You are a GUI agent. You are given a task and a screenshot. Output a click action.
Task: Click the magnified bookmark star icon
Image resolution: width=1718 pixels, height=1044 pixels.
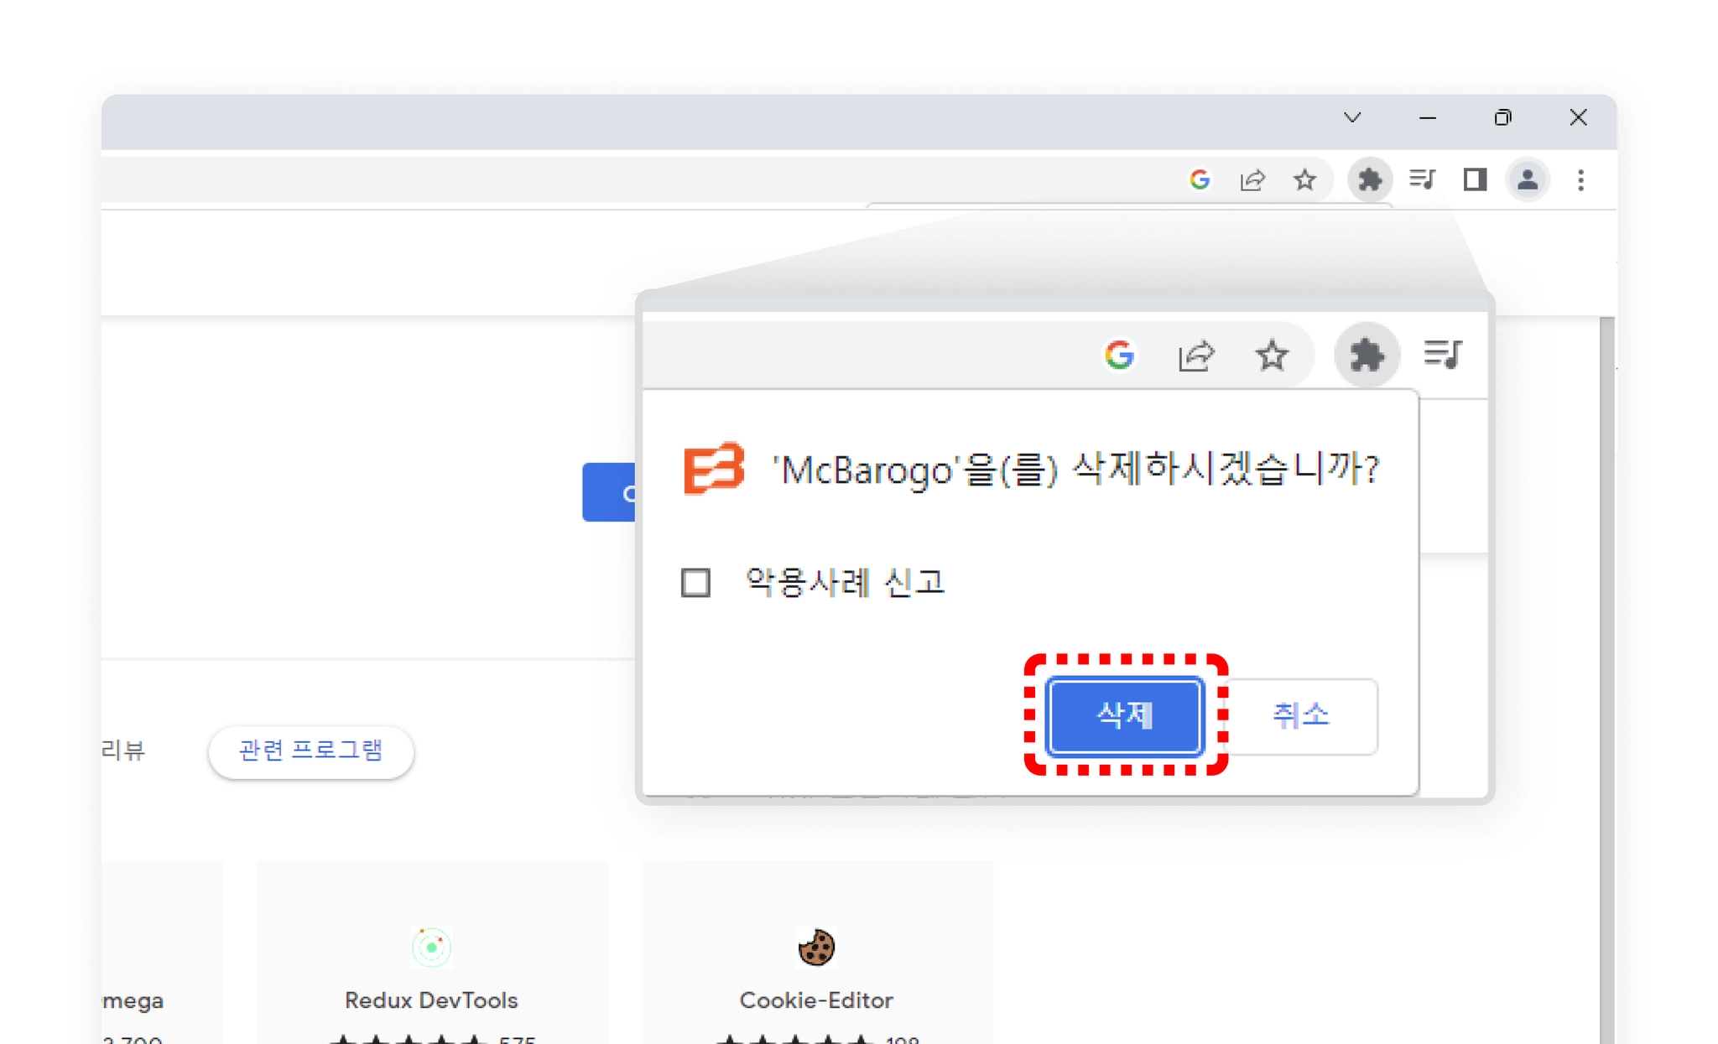pyautogui.click(x=1272, y=356)
